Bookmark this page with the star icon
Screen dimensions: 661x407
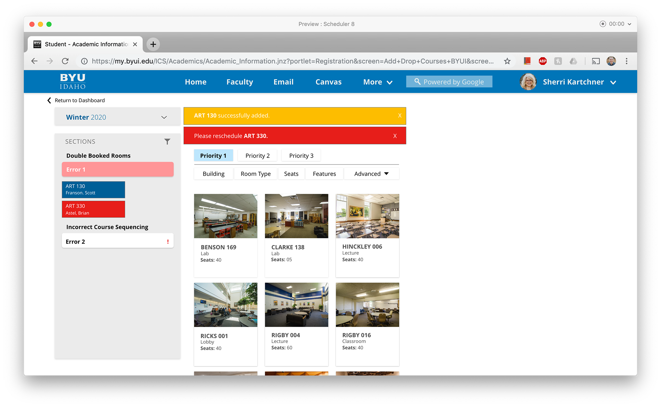click(x=507, y=61)
